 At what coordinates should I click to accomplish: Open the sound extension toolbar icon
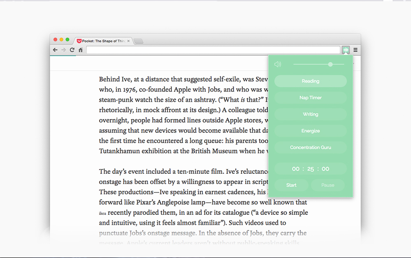point(346,50)
